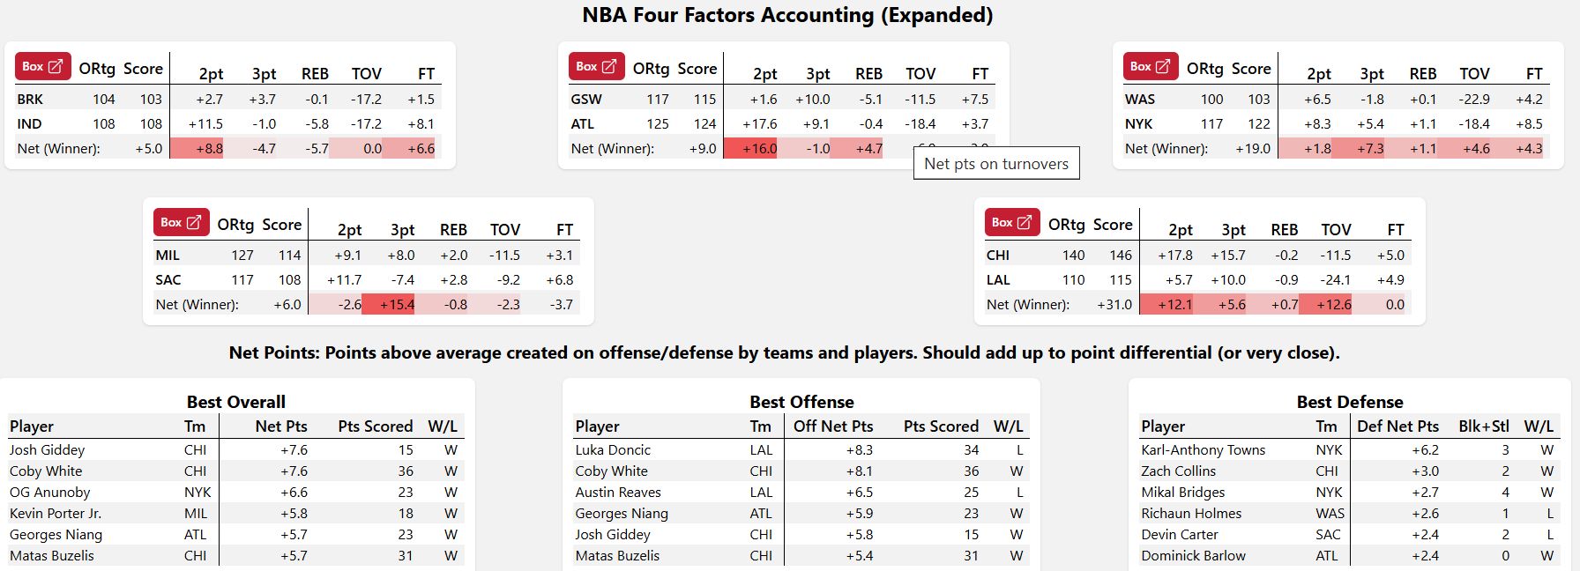Click the REB header in the WAS-NYK card
Viewport: 1580px width, 571px height.
point(1422,74)
